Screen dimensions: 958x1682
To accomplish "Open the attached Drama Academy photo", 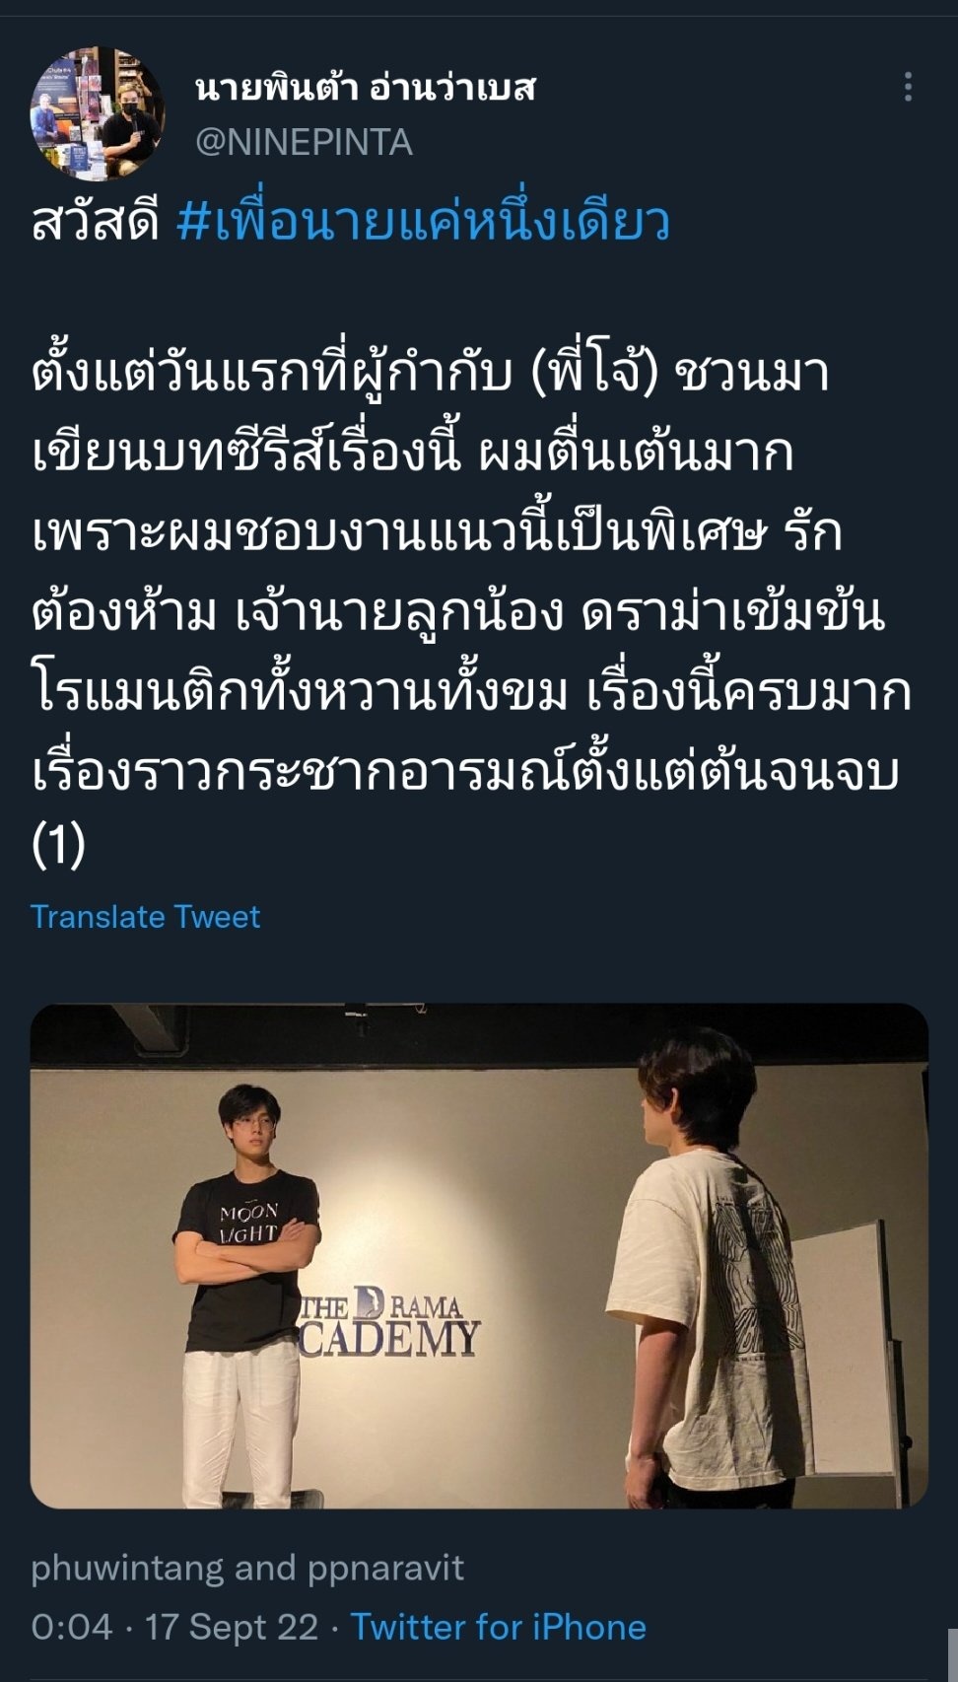I will pyautogui.click(x=479, y=1256).
